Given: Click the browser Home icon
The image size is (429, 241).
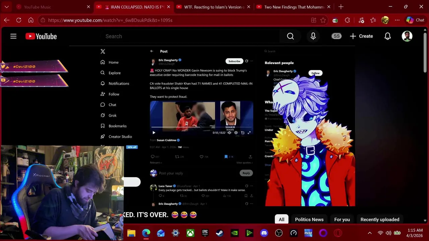Looking at the screenshot, I should [x=31, y=20].
